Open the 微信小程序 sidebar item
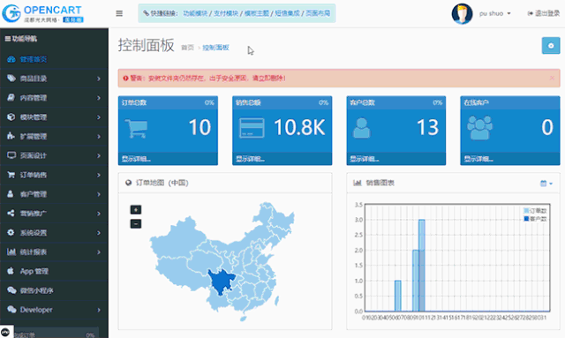This screenshot has height=338, width=565. [54, 290]
